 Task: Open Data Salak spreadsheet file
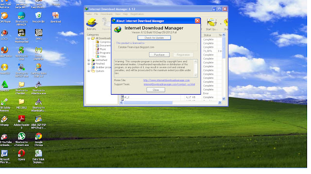[38, 153]
